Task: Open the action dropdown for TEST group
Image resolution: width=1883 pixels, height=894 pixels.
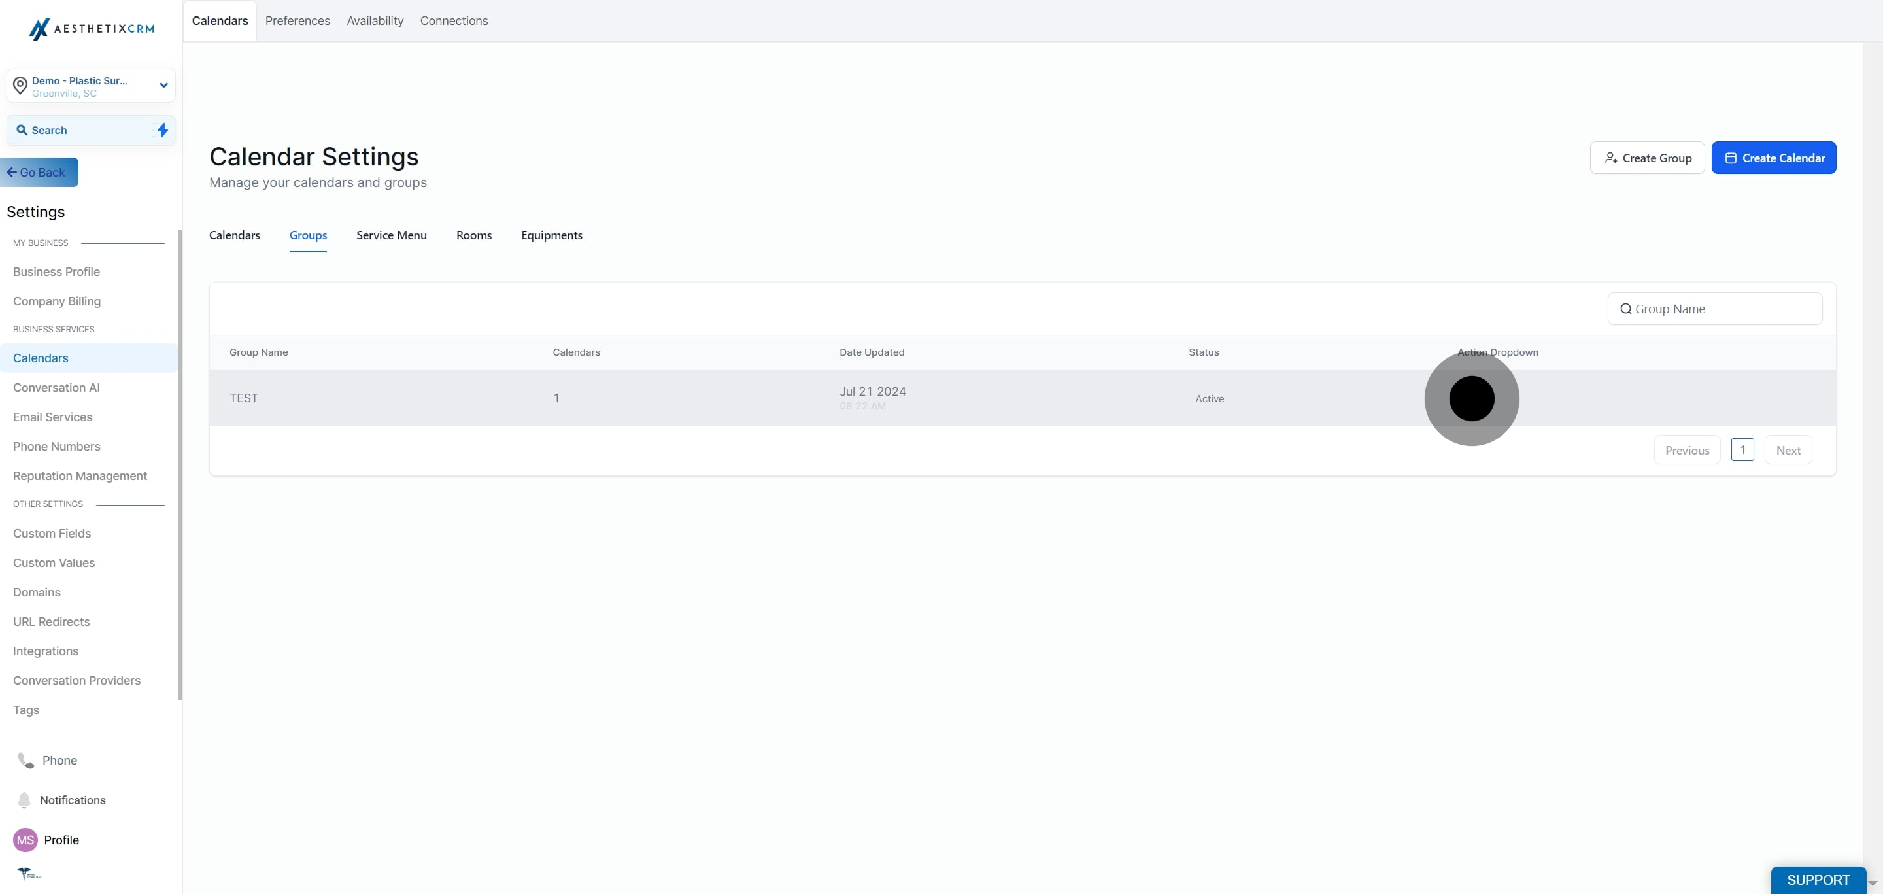Action: click(x=1472, y=398)
